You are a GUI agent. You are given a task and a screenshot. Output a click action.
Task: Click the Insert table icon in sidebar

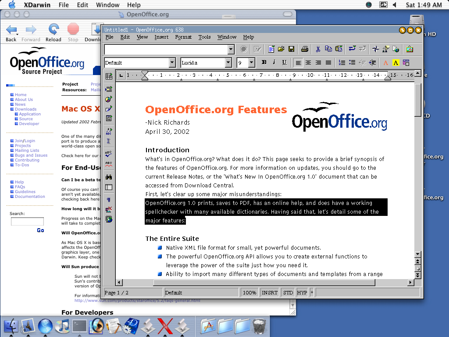pyautogui.click(x=109, y=76)
